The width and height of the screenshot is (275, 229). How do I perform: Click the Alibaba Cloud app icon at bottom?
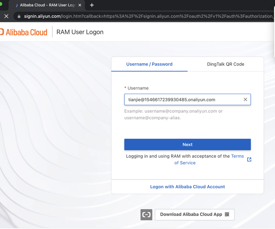tap(146, 215)
